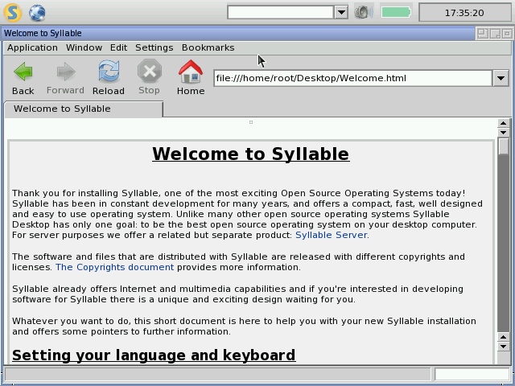Open the Edit menu
515x386 pixels.
pos(118,47)
